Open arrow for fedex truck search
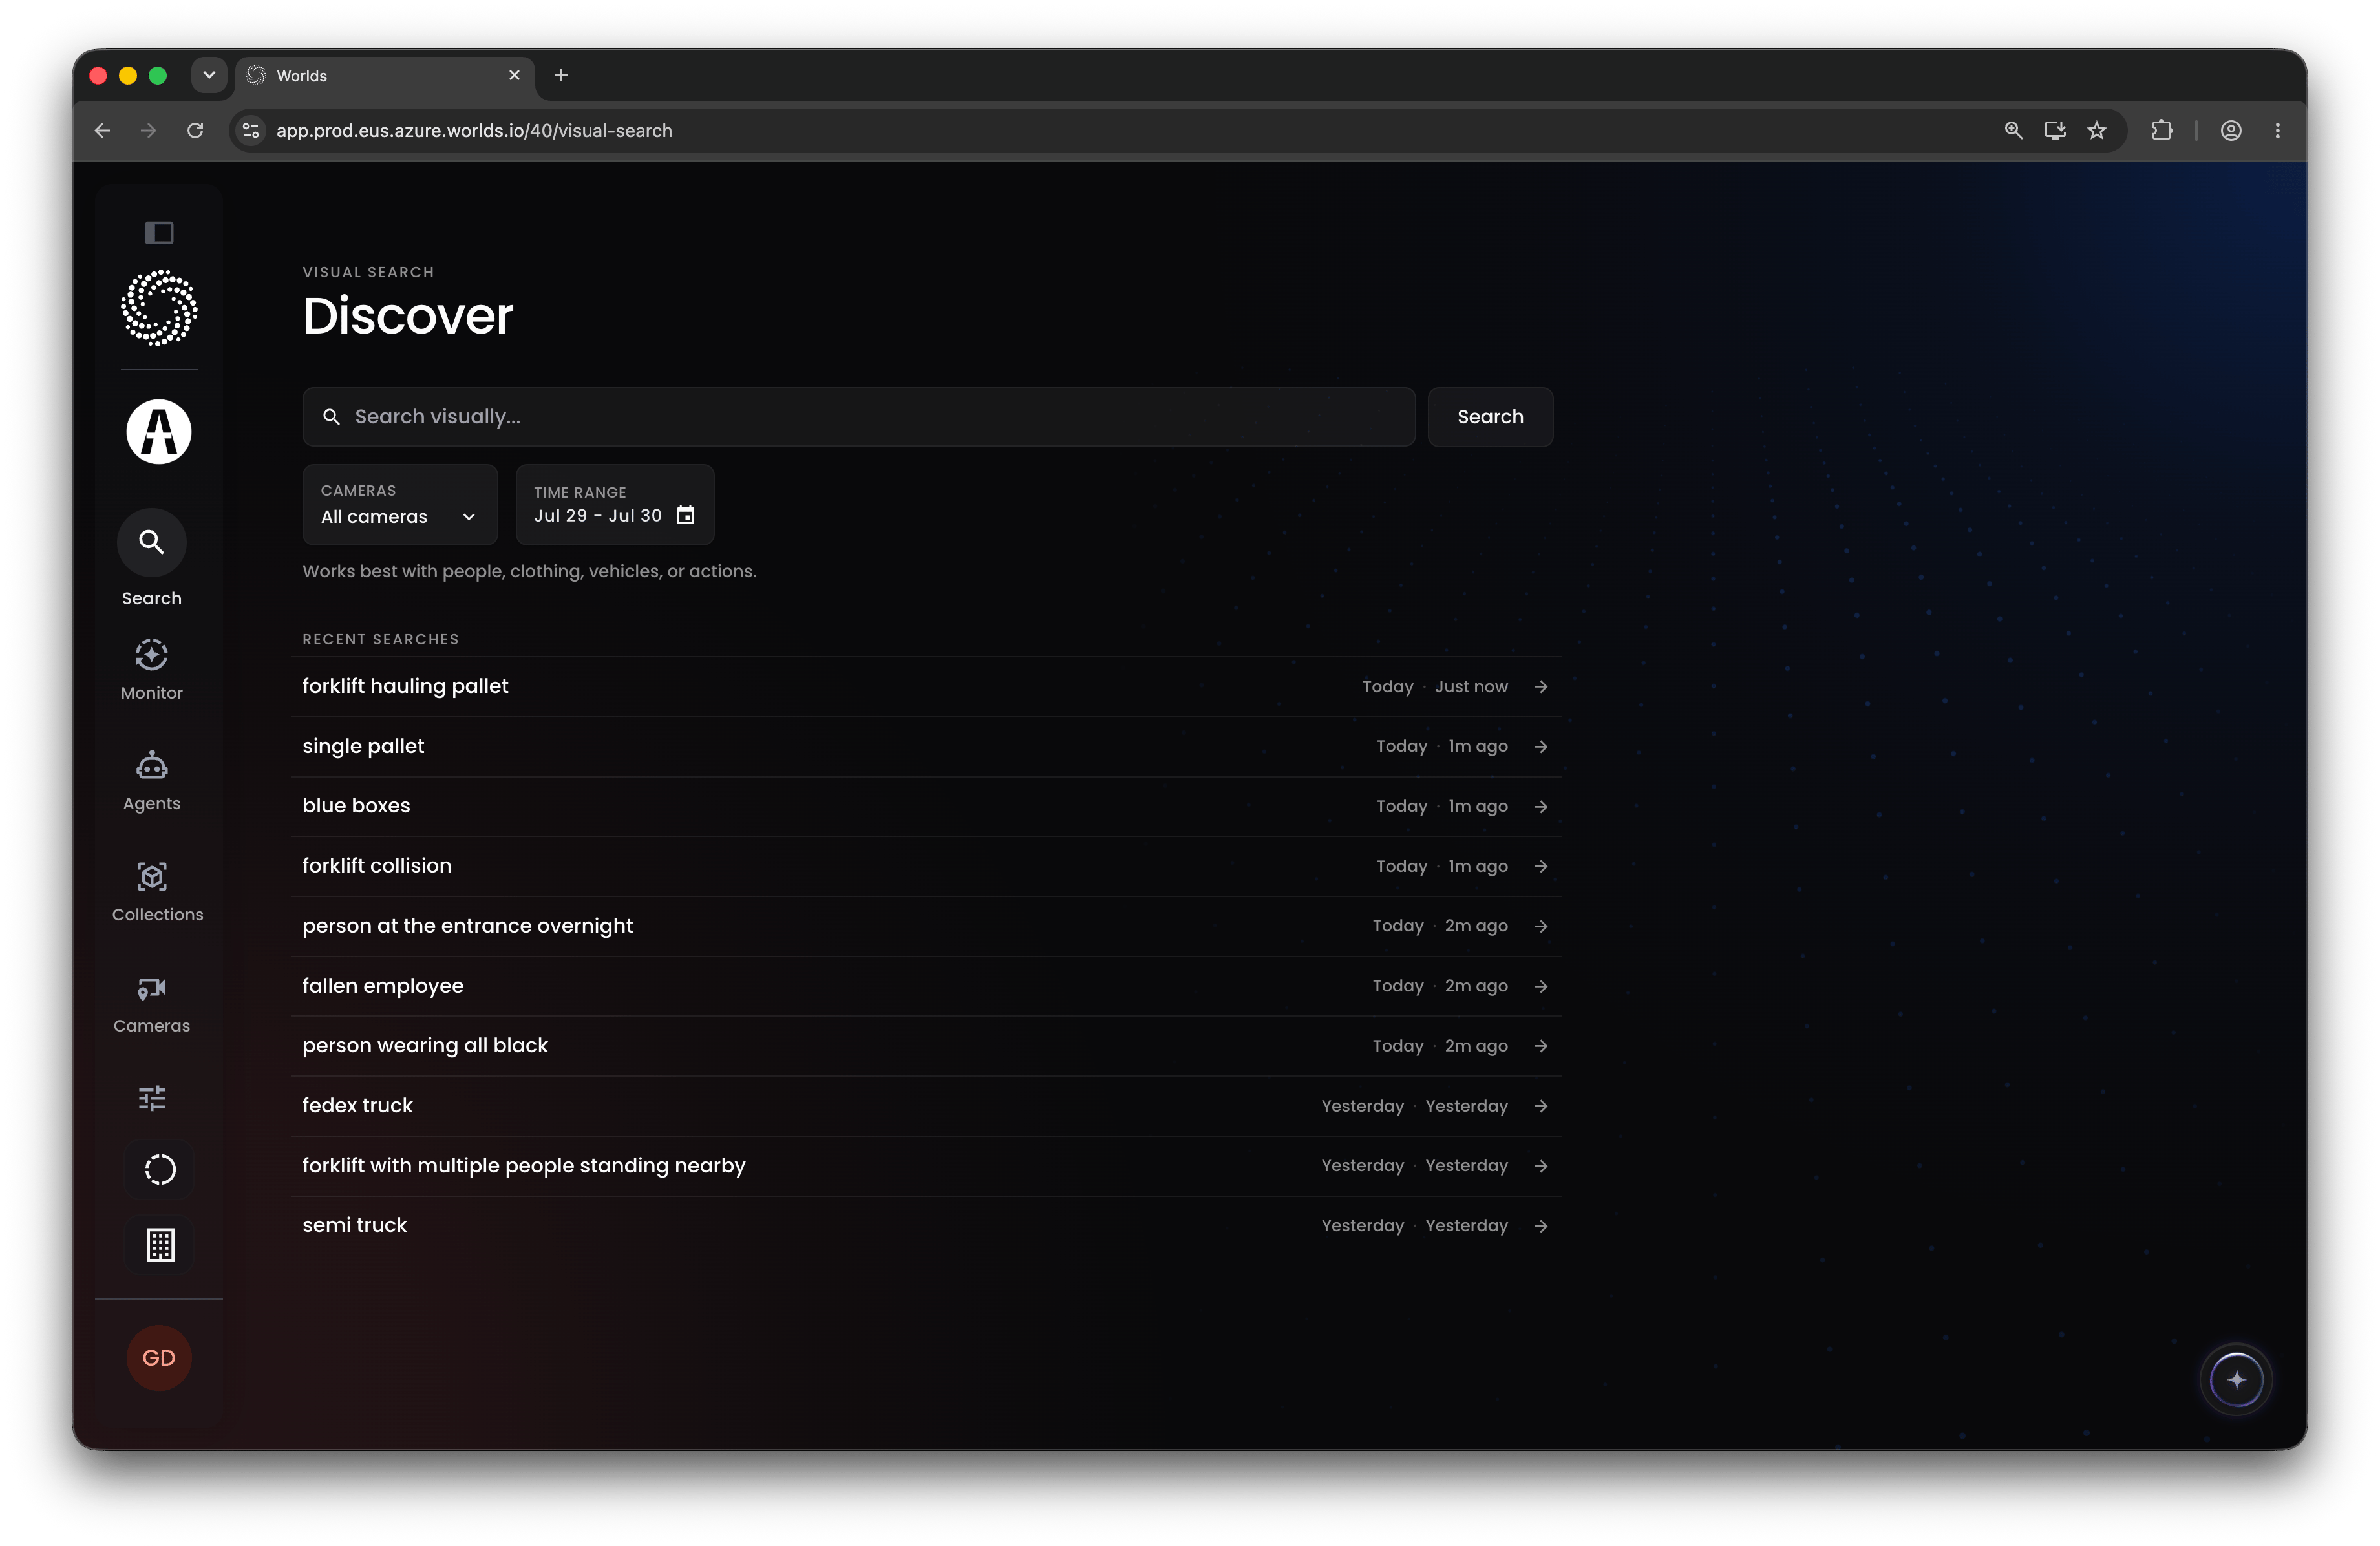This screenshot has width=2380, height=1546. coord(1541,1106)
